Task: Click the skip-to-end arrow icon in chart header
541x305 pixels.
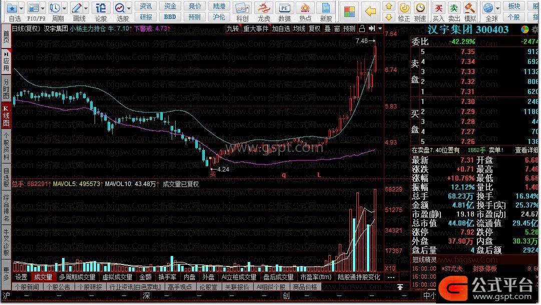Action: (x=371, y=28)
